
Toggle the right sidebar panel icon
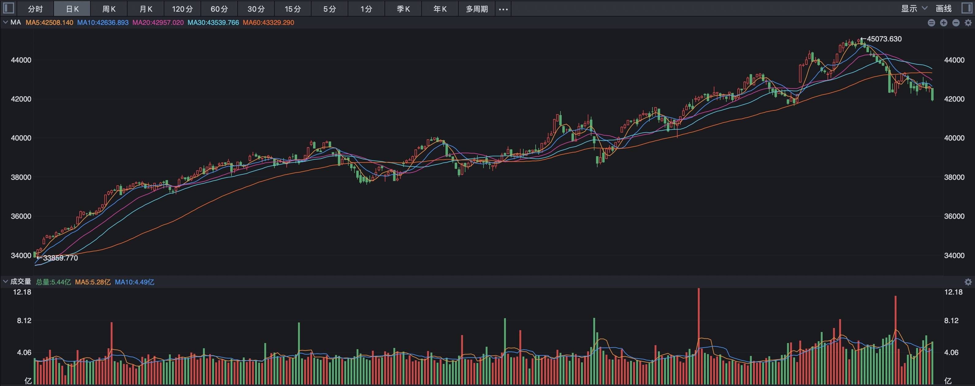tap(967, 8)
